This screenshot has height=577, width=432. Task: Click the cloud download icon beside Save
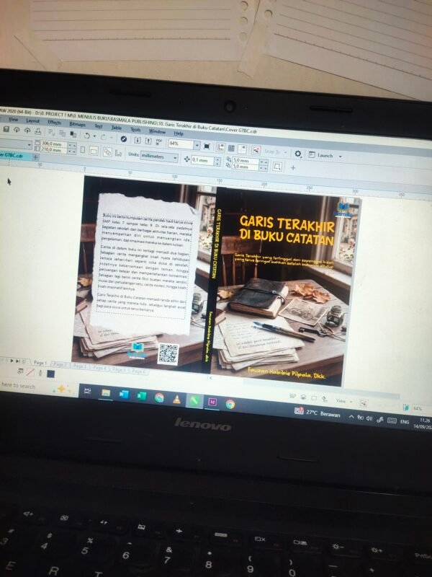point(17,130)
